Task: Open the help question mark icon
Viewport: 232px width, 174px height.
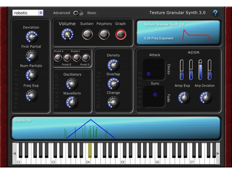Action: point(215,13)
